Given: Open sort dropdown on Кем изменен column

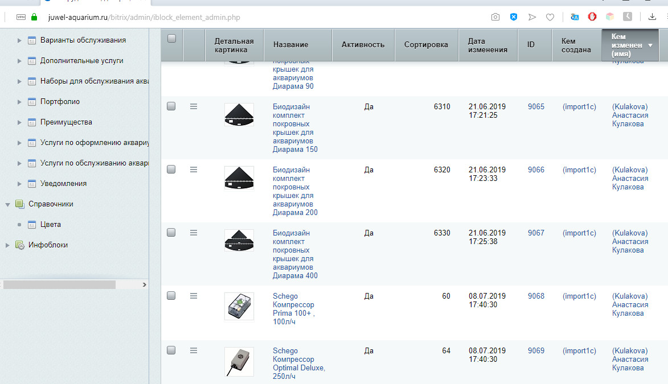Looking at the screenshot, I should coord(650,45).
